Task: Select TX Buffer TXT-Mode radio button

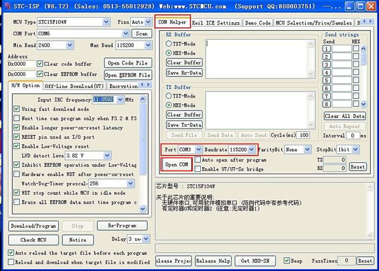Action: [169, 96]
